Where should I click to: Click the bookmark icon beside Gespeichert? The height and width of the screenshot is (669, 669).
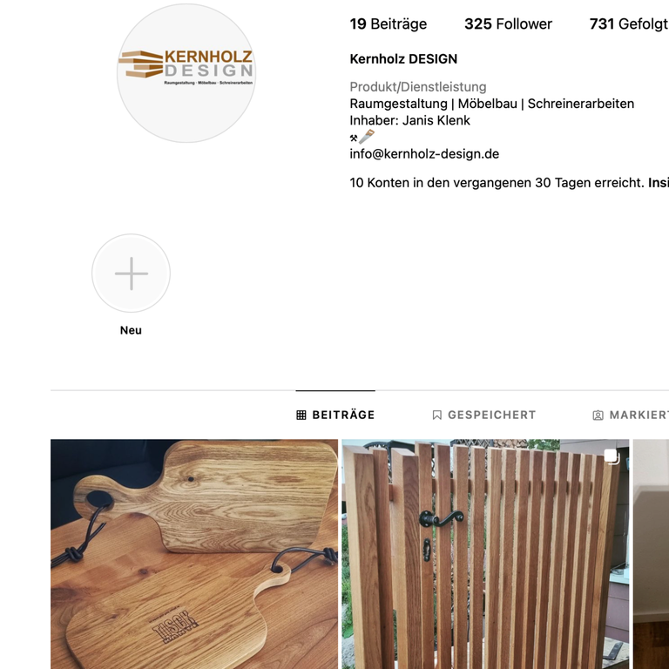pyautogui.click(x=437, y=416)
